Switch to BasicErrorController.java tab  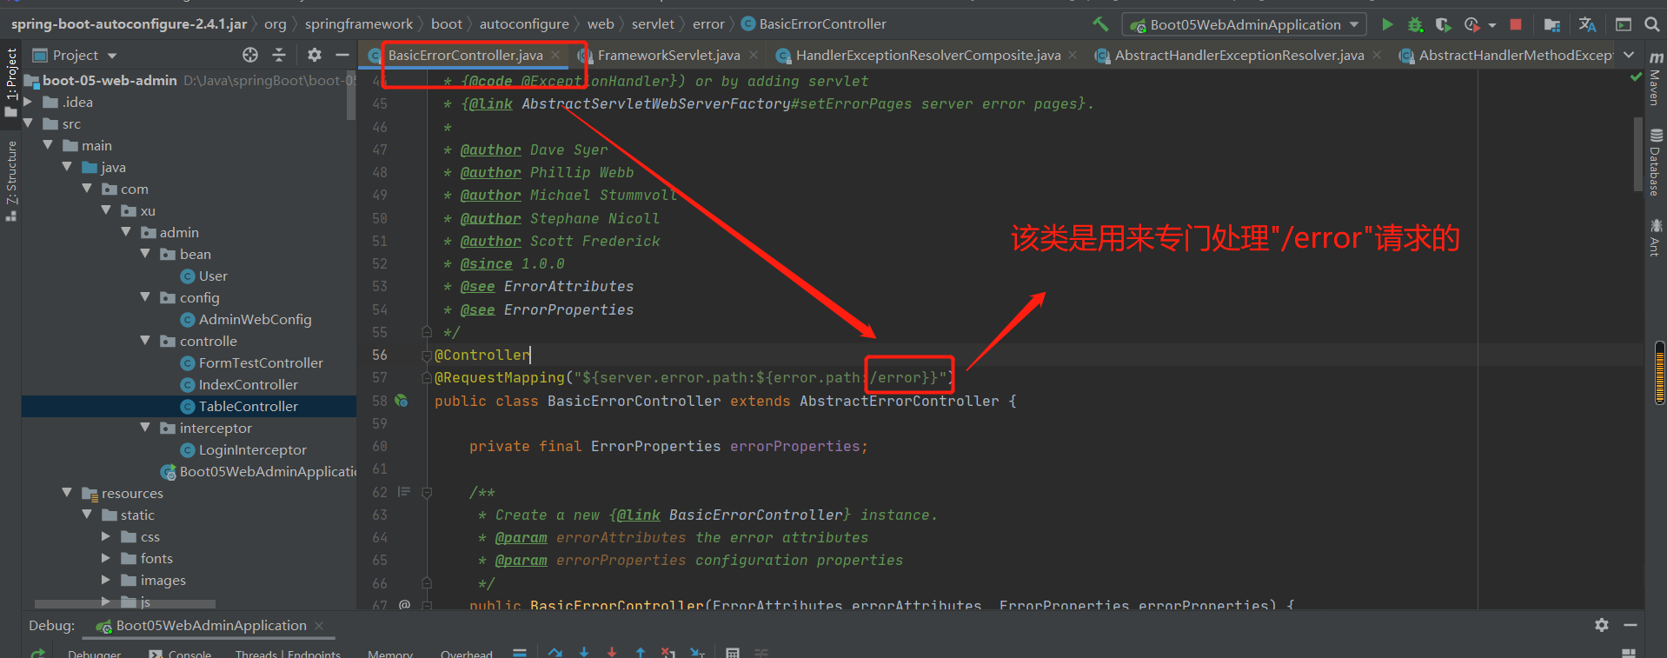click(466, 55)
